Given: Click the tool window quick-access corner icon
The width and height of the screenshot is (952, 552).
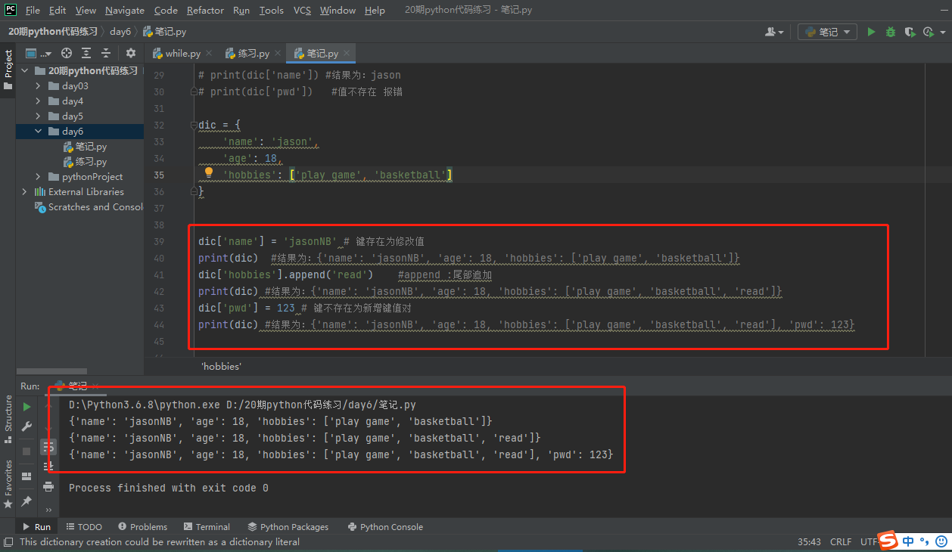Looking at the screenshot, I should (x=8, y=541).
